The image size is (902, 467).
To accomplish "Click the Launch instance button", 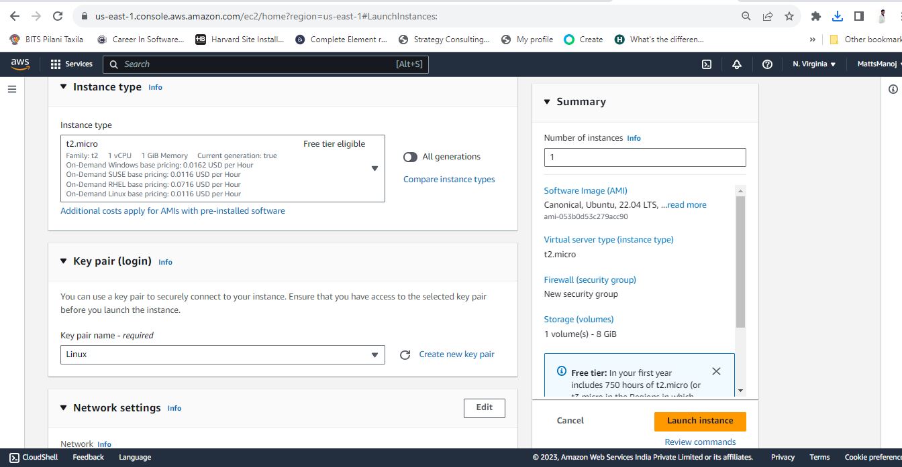I will 700,421.
